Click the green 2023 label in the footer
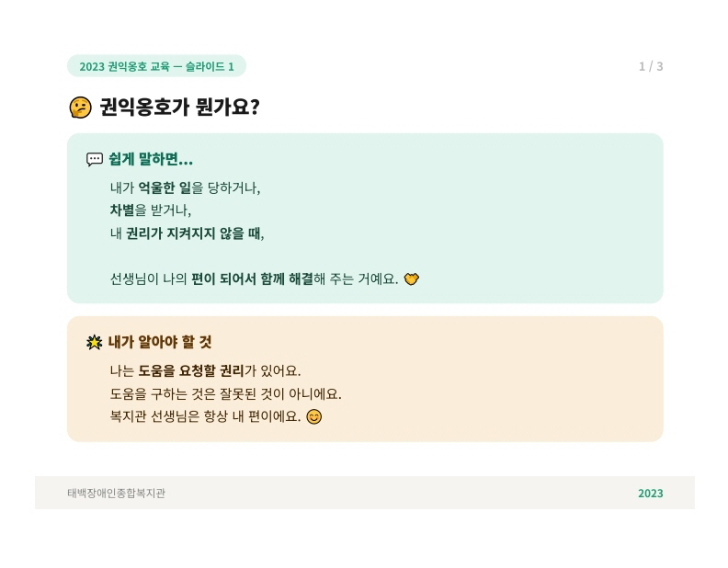This screenshot has width=728, height=568. (x=650, y=493)
